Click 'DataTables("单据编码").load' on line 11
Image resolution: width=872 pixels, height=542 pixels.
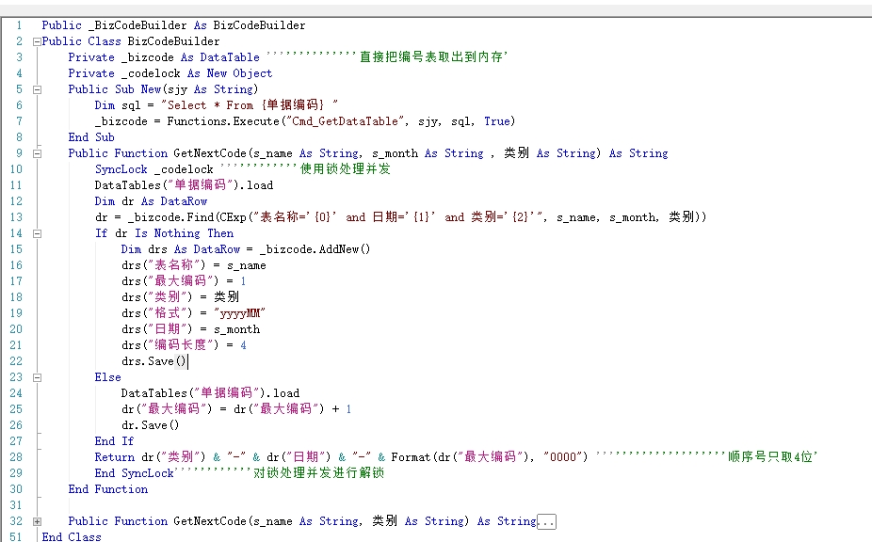click(x=184, y=185)
